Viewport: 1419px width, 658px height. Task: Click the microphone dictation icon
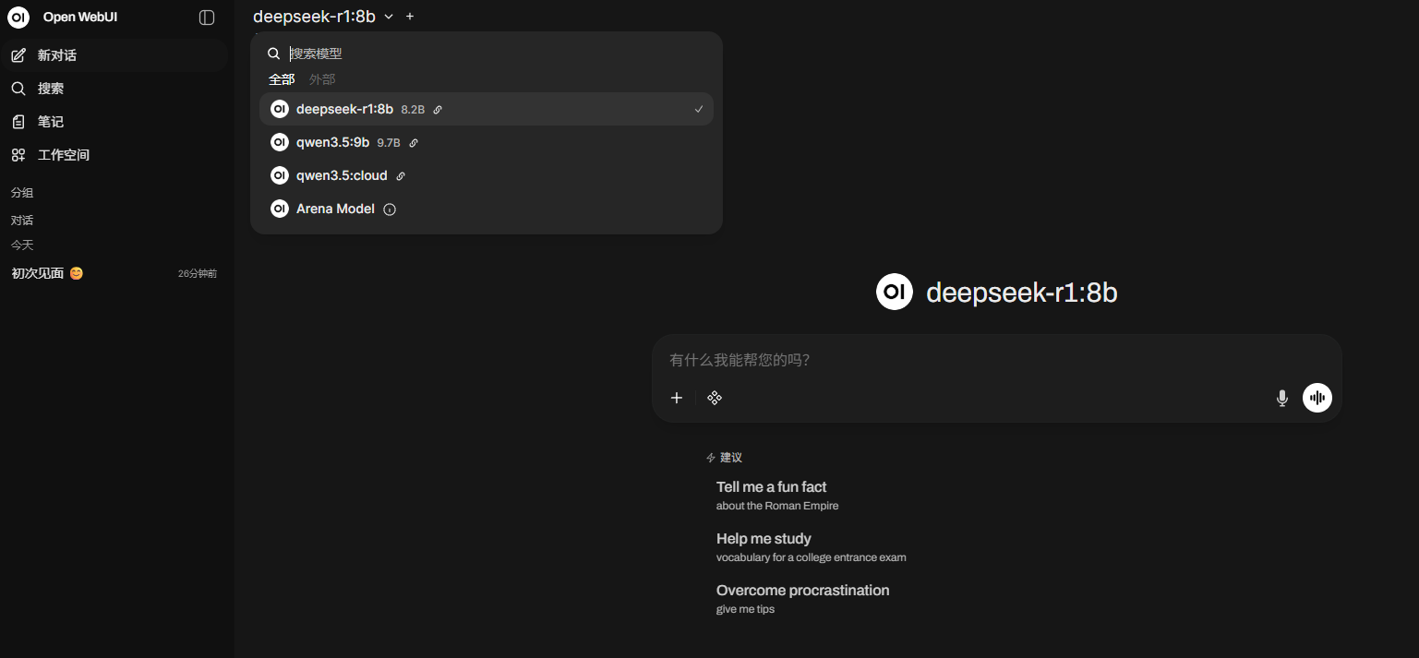pyautogui.click(x=1281, y=398)
